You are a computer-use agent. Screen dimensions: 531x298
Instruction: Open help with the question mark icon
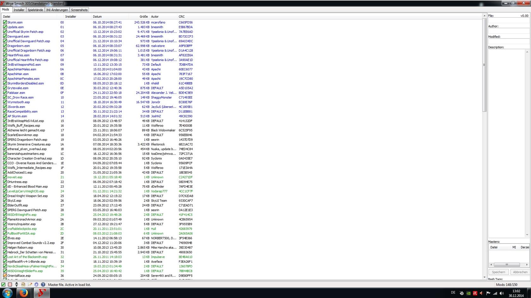point(43,284)
